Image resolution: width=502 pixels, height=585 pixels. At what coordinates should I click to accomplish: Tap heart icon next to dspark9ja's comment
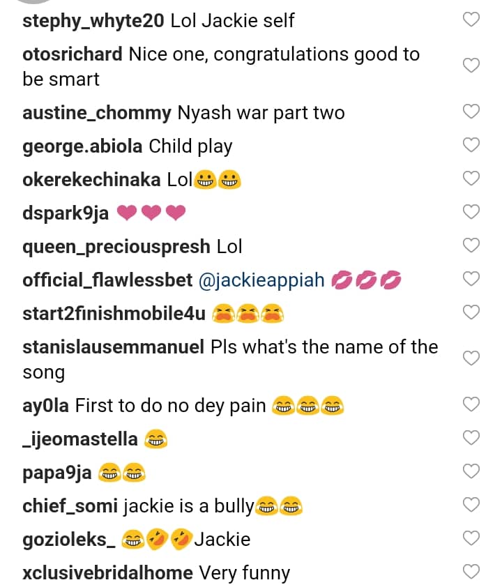pos(472,213)
